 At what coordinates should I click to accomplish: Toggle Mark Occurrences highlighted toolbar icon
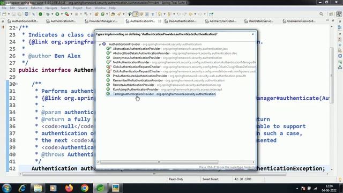(x=136, y=14)
